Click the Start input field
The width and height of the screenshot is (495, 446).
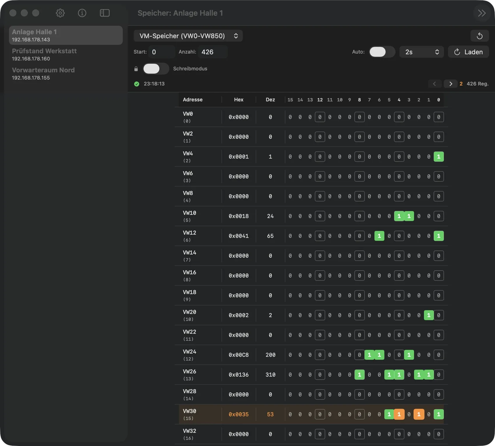pos(162,52)
